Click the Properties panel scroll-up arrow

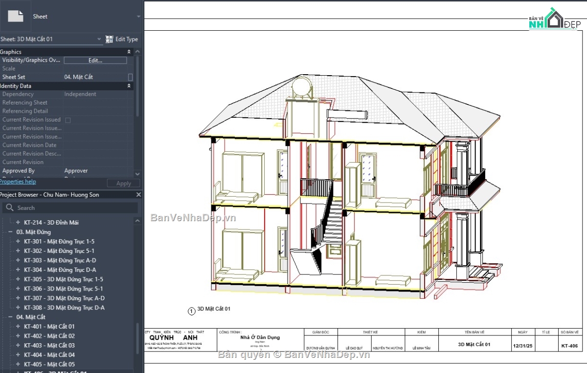tap(137, 51)
